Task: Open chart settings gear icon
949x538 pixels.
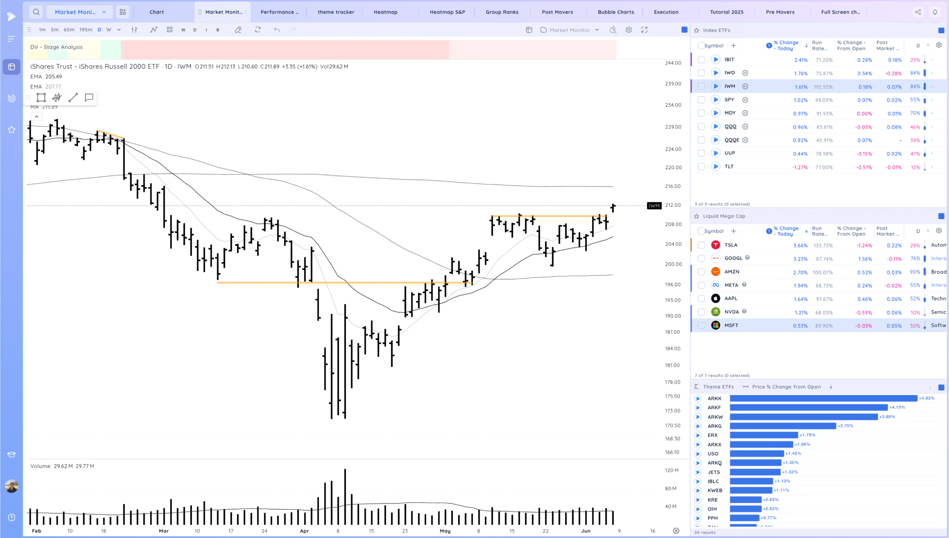Action: tap(629, 30)
